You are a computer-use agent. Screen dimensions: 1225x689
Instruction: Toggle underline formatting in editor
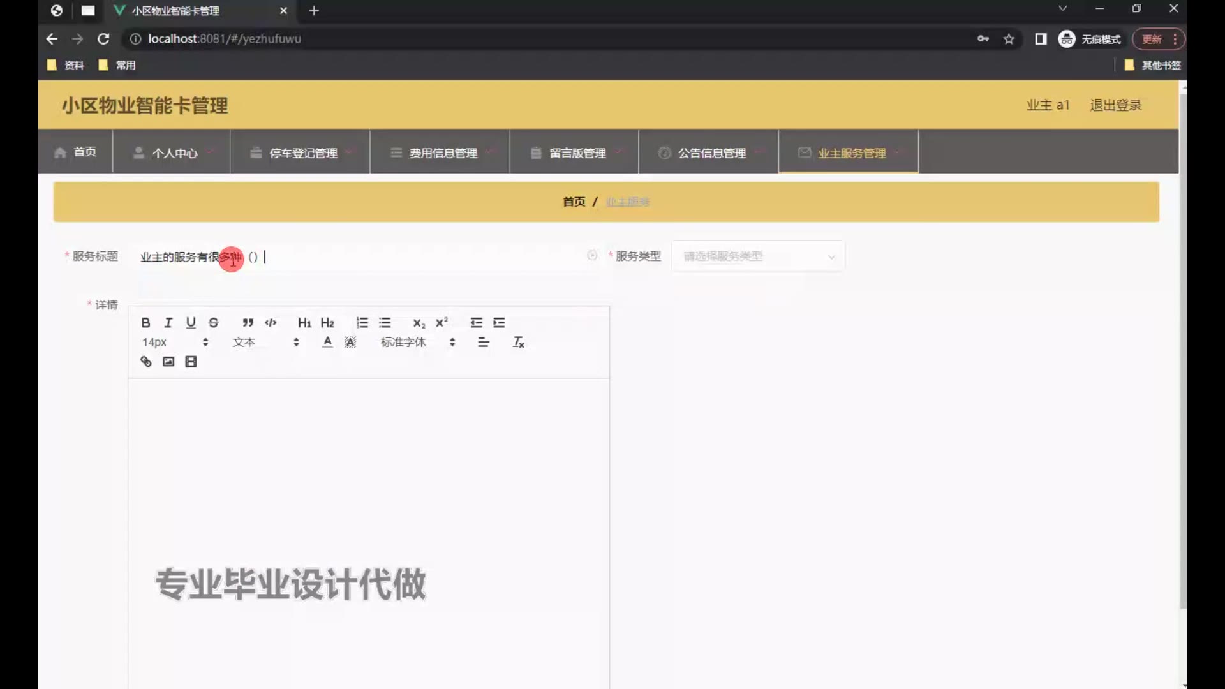click(x=191, y=323)
